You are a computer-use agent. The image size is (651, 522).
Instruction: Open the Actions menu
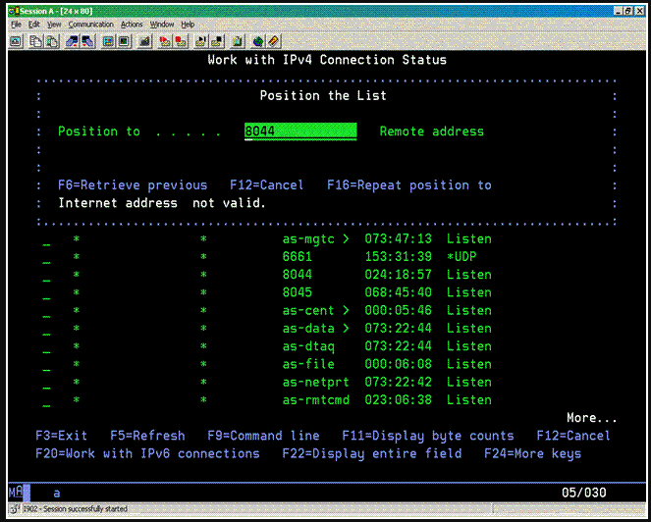(x=133, y=24)
